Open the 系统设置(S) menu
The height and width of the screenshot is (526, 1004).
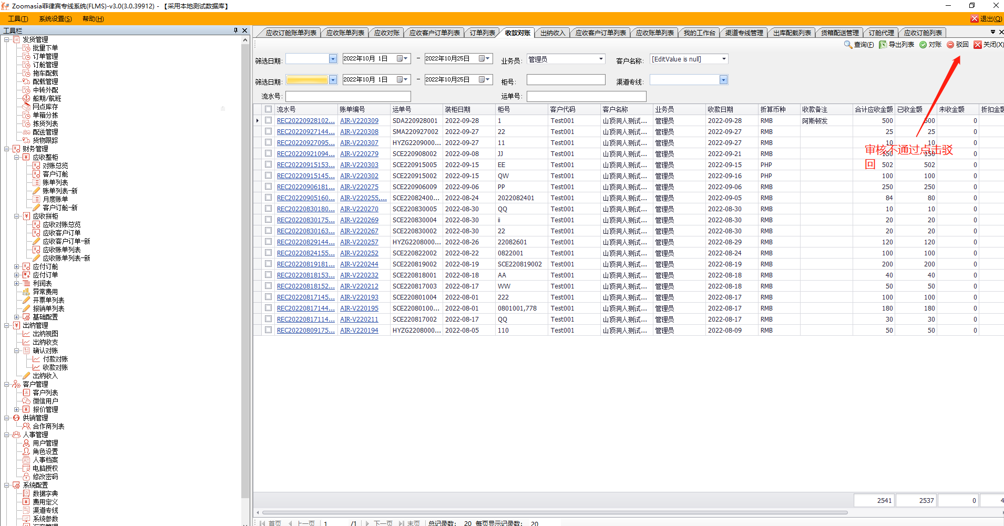pos(55,19)
